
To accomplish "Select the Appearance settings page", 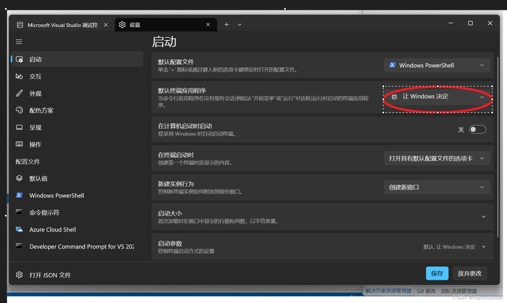I will point(77,93).
